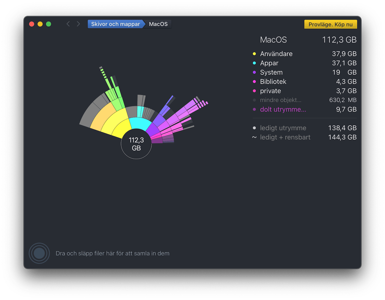Image resolution: width=385 pixels, height=300 pixels.
Task: Select the private folder entry
Action: (304, 91)
